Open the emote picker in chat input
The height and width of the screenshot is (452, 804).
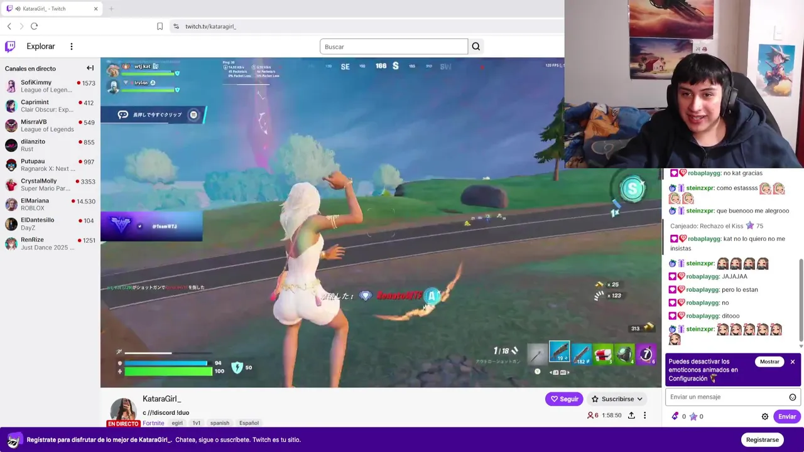793,397
